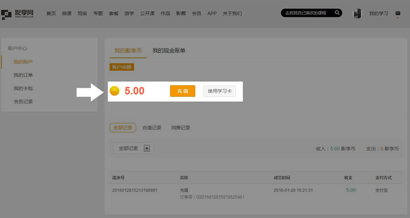Select 我的卡包 in sidebar
Viewport: 410px width, 218px height.
pos(23,88)
